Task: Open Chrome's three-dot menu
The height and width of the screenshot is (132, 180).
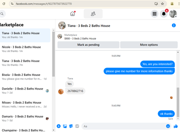Action: (x=179, y=4)
